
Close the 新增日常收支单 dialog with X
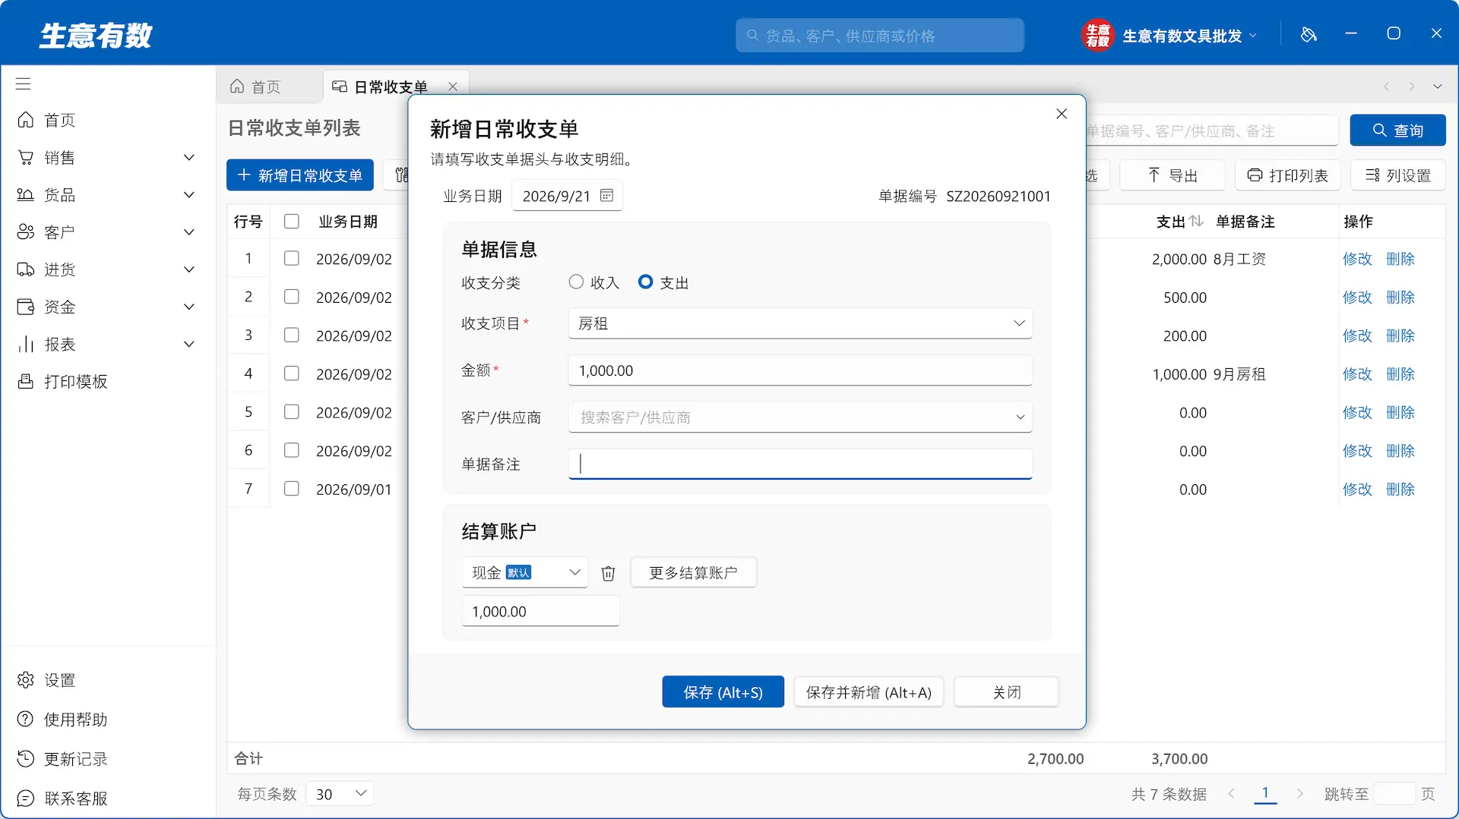(1062, 114)
